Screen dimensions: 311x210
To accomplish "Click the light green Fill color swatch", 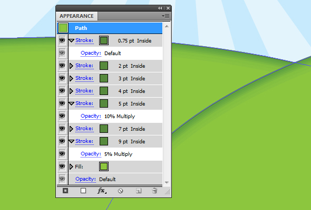I will (104, 166).
